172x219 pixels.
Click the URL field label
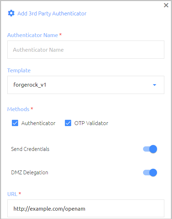click(x=12, y=194)
